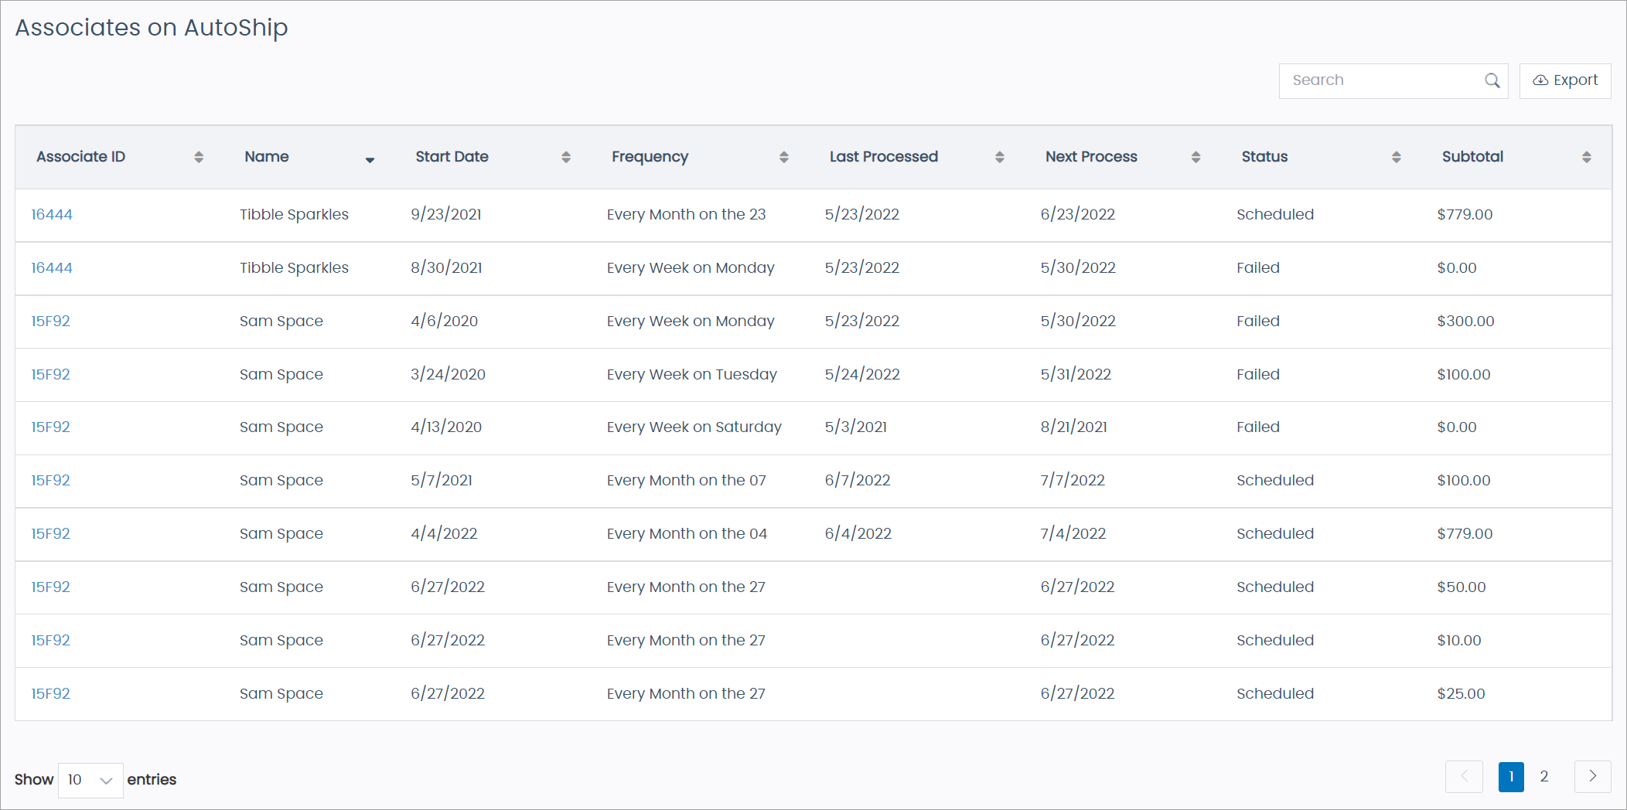Open associate 16444 Every Week on Monday
1627x810 pixels.
point(52,267)
